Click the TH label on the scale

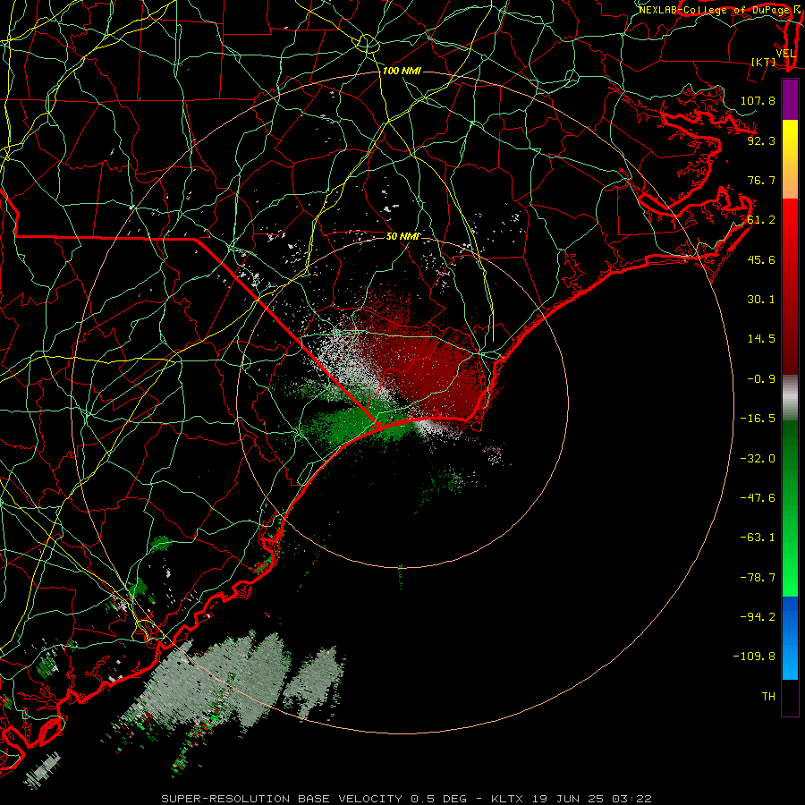coord(768,697)
